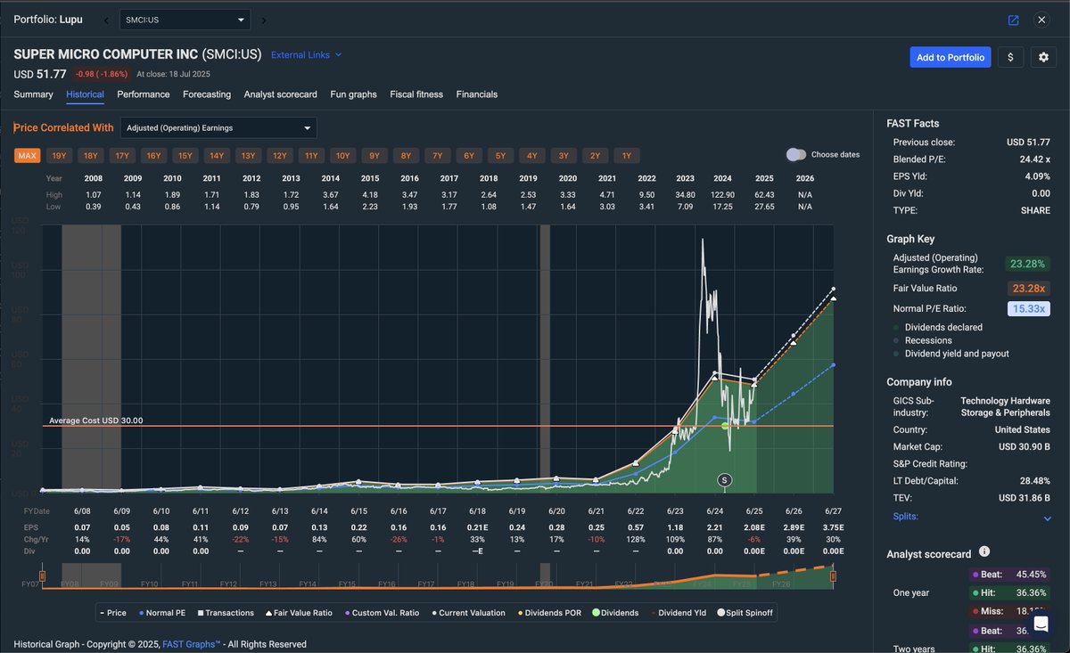Expand External Links menu
The height and width of the screenshot is (653, 1070).
pos(306,54)
